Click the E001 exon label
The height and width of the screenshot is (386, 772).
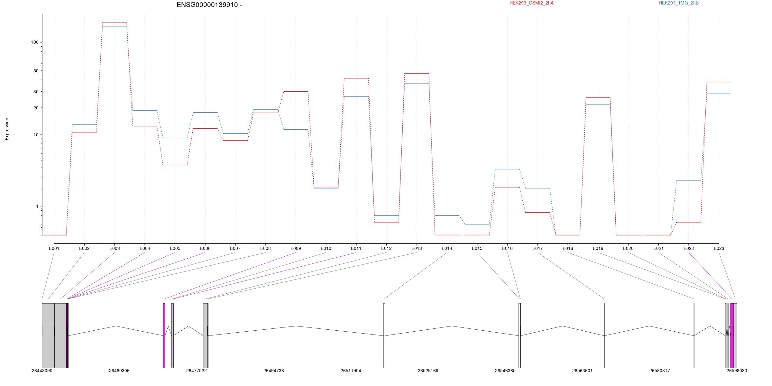54,248
